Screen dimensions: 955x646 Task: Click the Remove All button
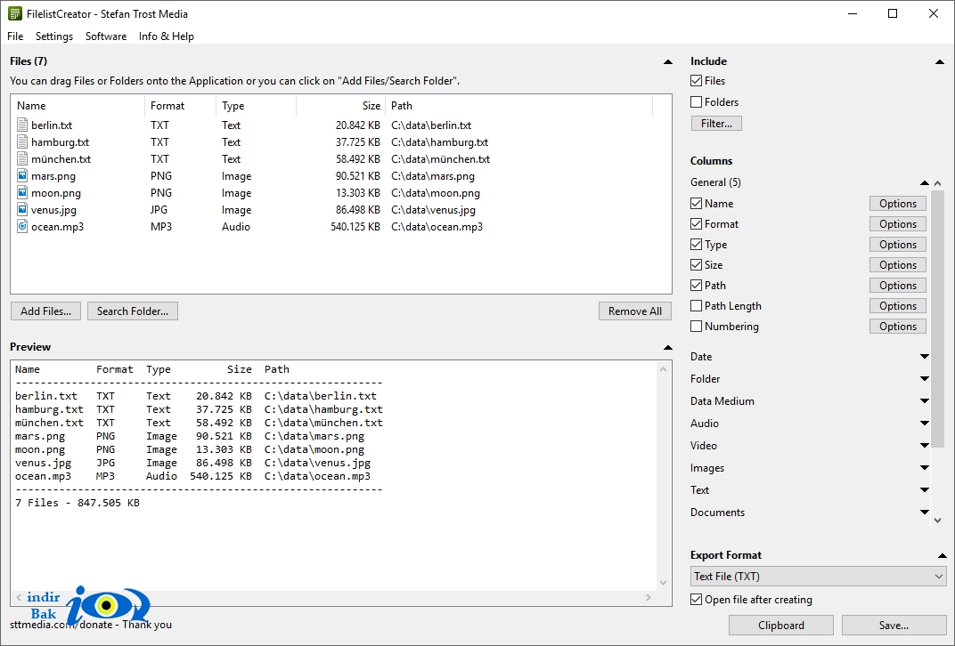(x=634, y=311)
